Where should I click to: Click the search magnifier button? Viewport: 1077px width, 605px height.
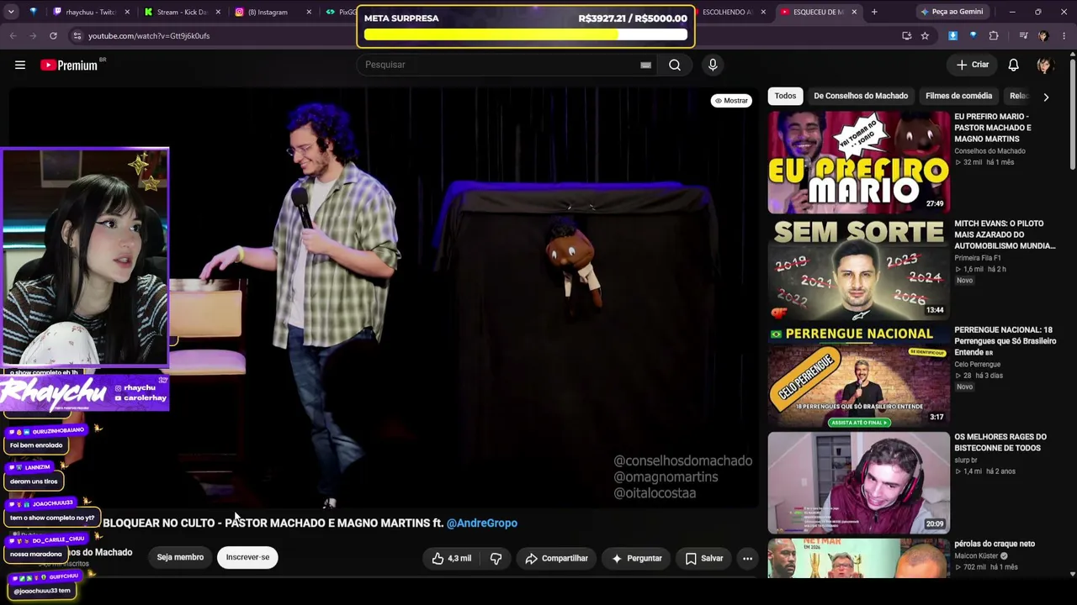click(x=675, y=65)
